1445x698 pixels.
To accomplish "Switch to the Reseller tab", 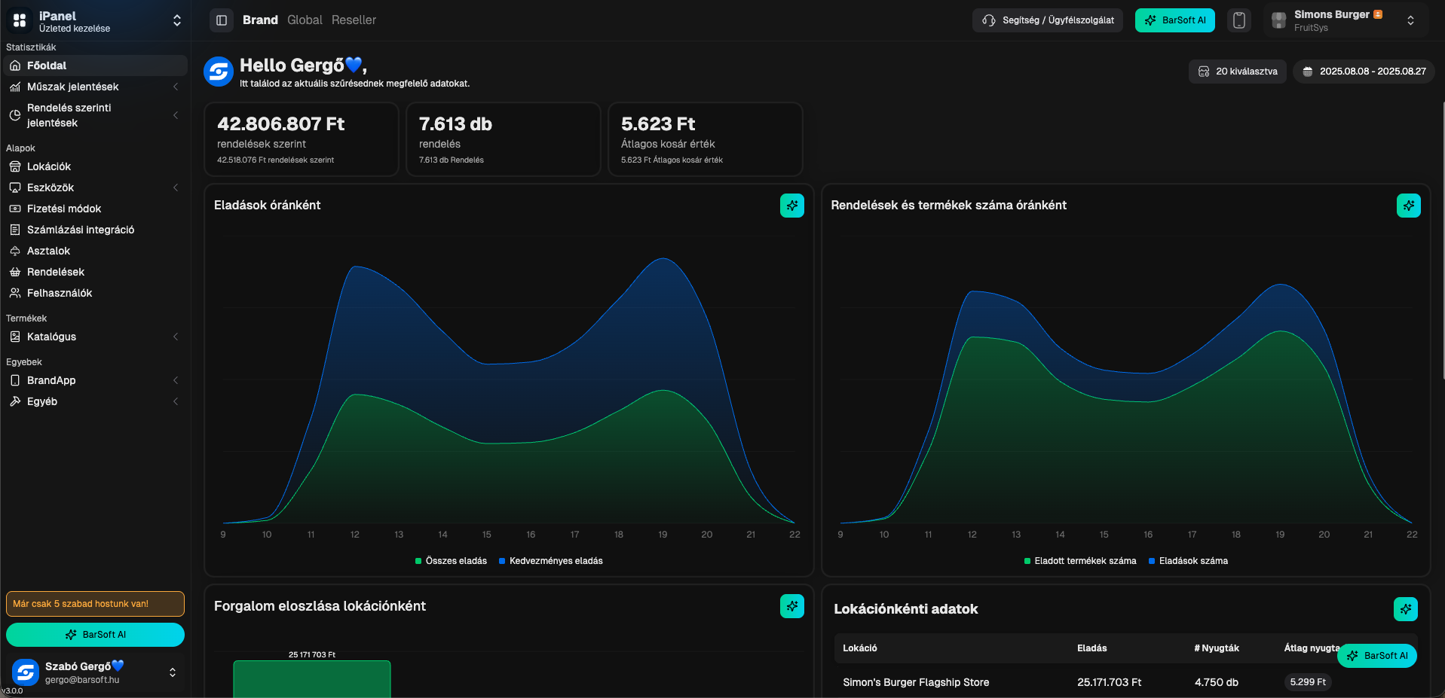I will [354, 20].
